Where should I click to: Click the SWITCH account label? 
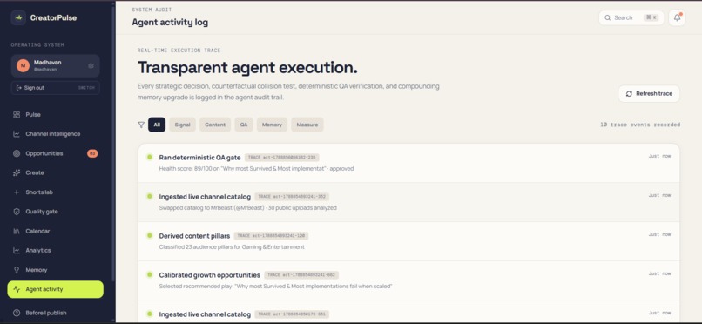tap(86, 88)
